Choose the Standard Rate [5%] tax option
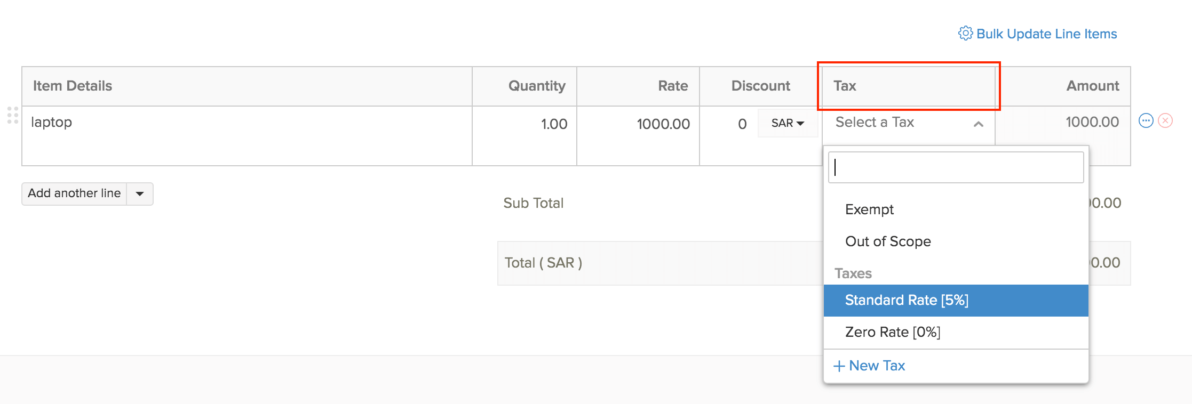The height and width of the screenshot is (404, 1192). pyautogui.click(x=907, y=300)
